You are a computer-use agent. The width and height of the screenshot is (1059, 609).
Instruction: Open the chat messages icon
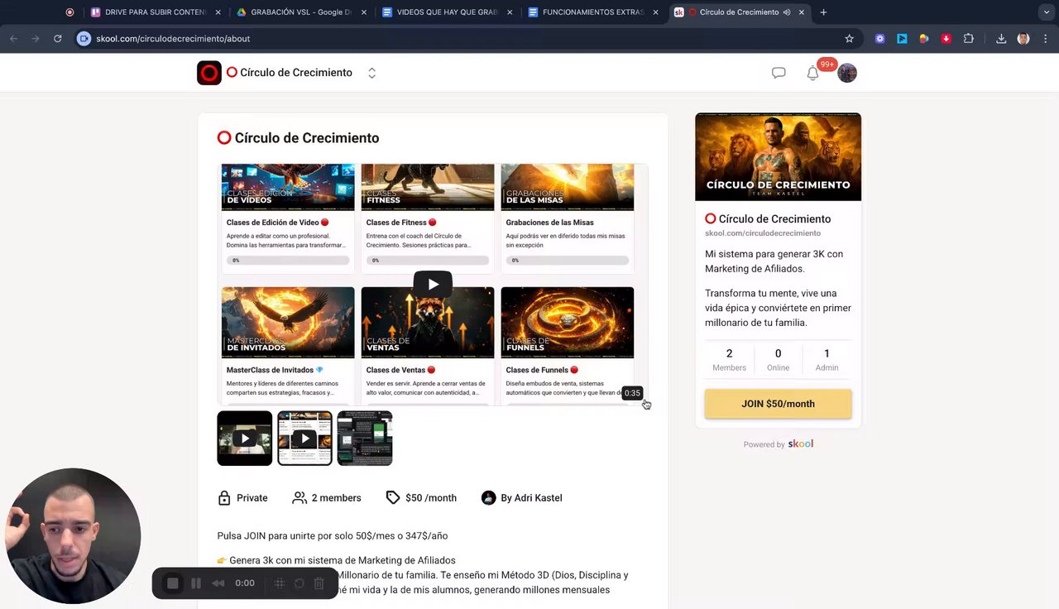(779, 73)
